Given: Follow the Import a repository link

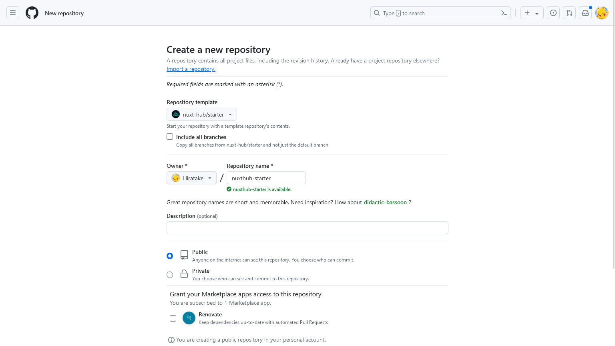Looking at the screenshot, I should (191, 69).
